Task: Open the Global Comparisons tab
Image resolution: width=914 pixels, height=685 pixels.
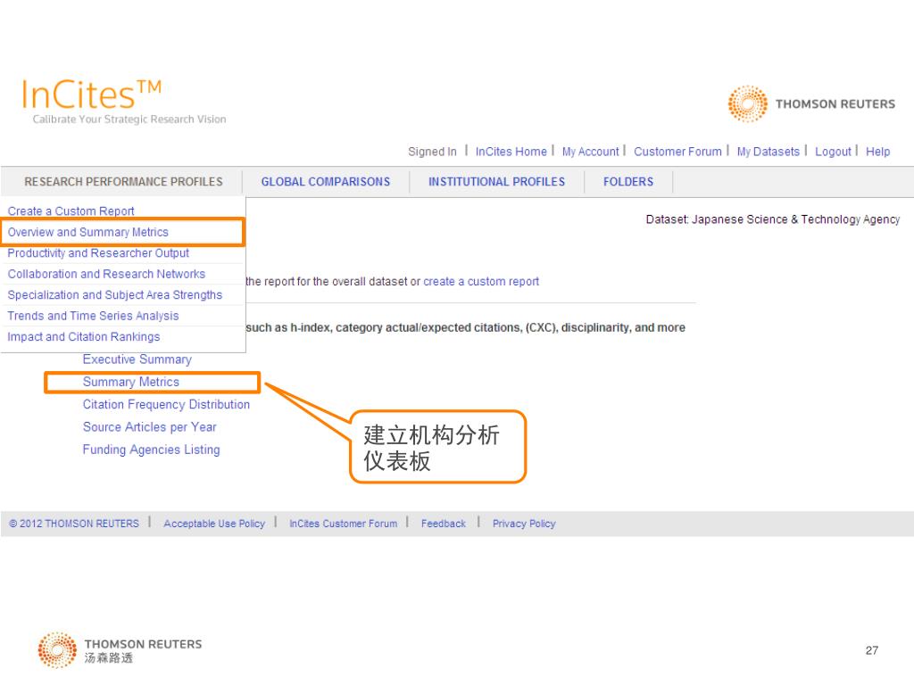Action: pyautogui.click(x=325, y=182)
